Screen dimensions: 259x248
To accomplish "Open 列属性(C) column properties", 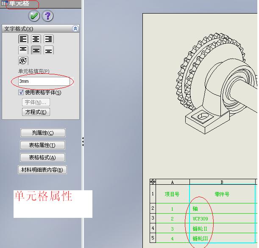I will point(43,132).
